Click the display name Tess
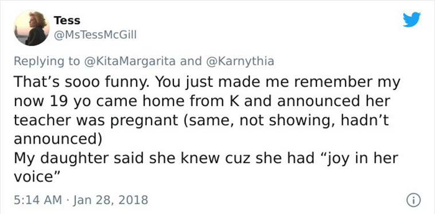The height and width of the screenshot is (214, 435). pos(67,21)
